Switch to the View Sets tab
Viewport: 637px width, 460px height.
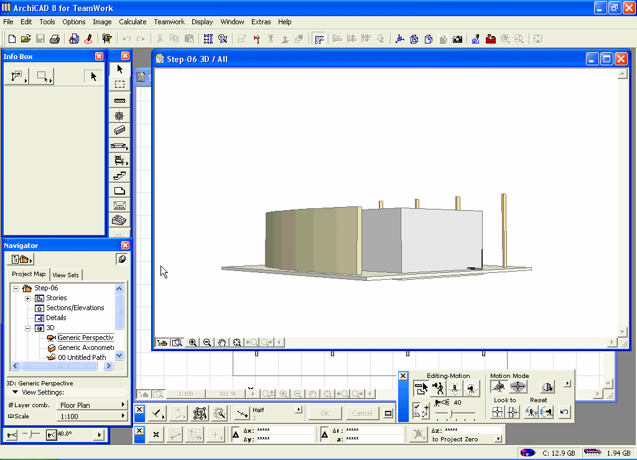point(65,275)
